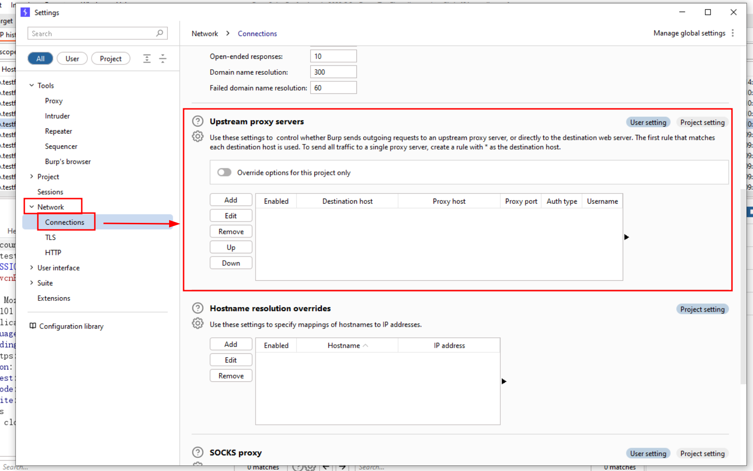Click the settings Search input field
Screen dimensions: 753x471
coord(92,34)
